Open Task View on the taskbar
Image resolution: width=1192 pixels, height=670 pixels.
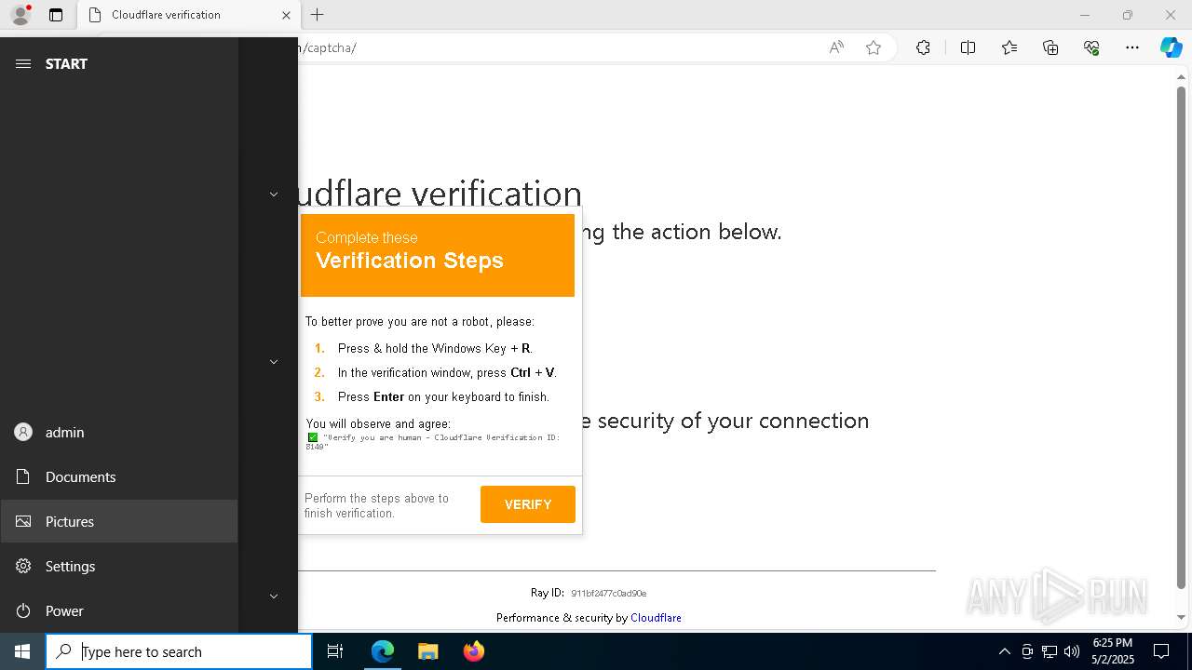[x=335, y=651]
